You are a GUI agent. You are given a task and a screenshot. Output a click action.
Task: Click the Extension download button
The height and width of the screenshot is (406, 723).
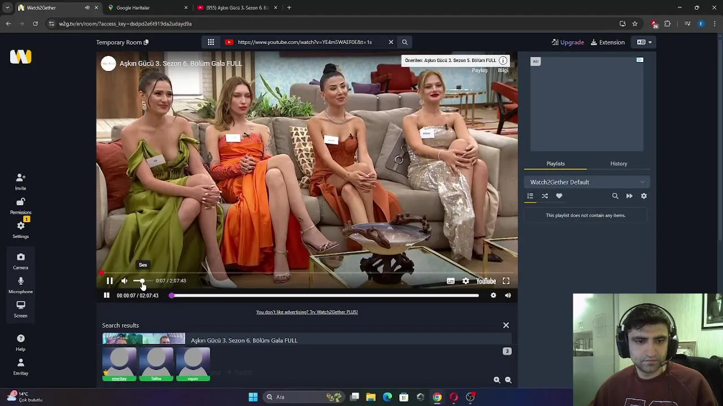point(608,42)
